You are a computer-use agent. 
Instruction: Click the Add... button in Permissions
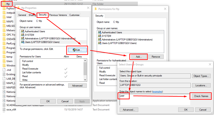tap(139, 57)
